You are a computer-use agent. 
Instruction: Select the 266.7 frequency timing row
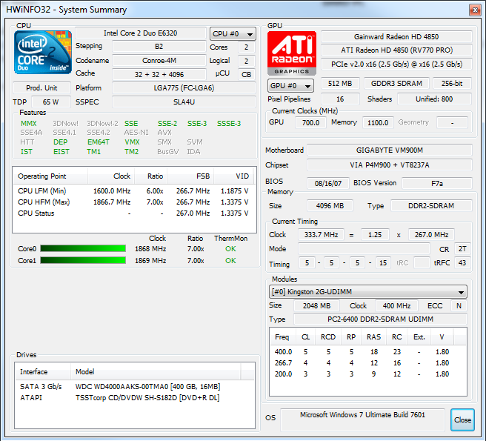(x=368, y=363)
